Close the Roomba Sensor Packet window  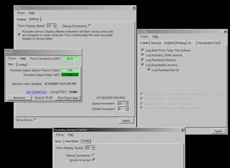coord(182,130)
